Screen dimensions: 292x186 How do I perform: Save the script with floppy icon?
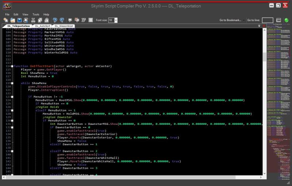click(19, 20)
